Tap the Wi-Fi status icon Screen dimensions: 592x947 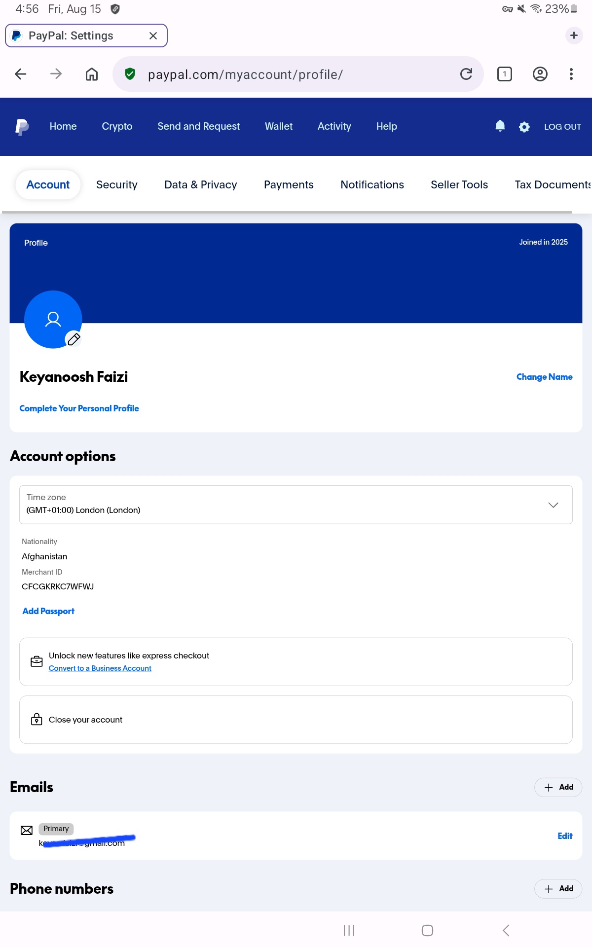[x=536, y=9]
